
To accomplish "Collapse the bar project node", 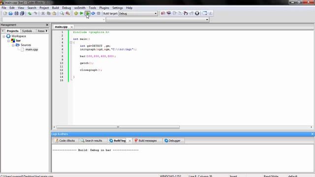I will (x=8, y=41).
